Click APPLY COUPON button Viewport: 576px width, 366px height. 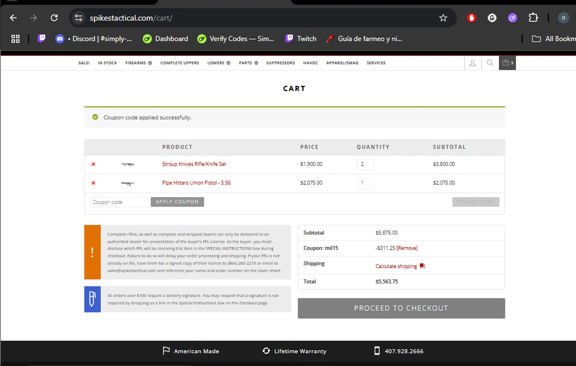click(177, 202)
